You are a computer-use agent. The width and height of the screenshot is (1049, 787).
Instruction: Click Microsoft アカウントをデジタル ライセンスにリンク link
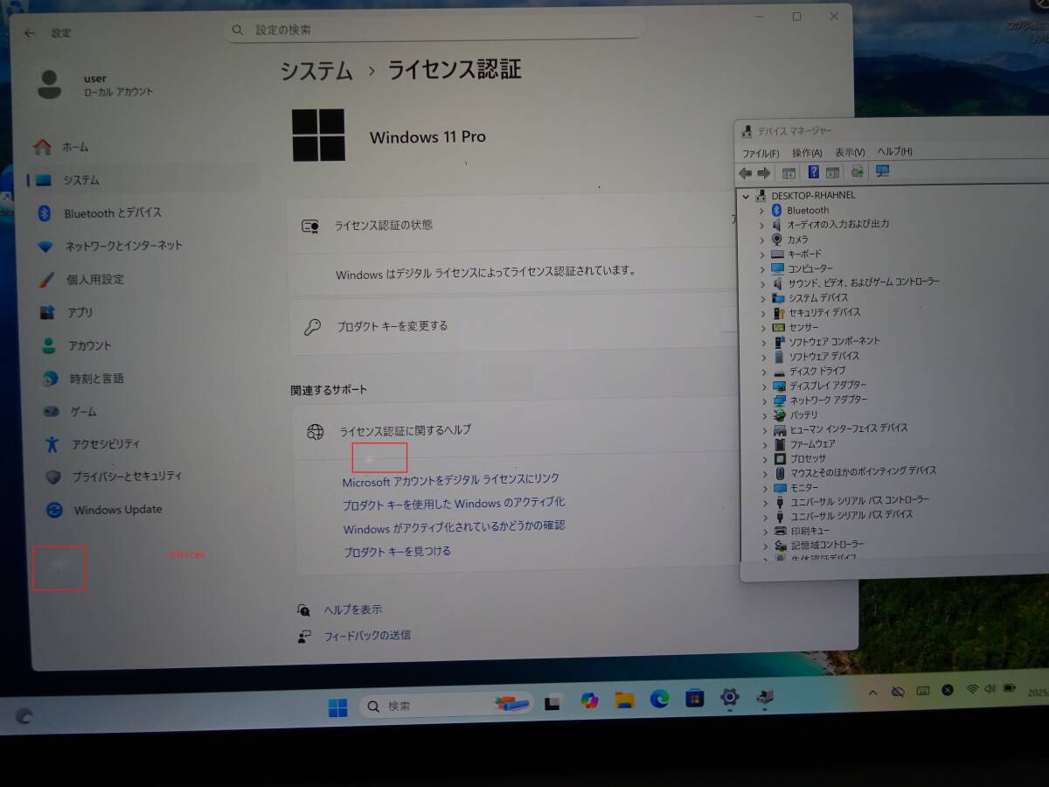pyautogui.click(x=450, y=479)
